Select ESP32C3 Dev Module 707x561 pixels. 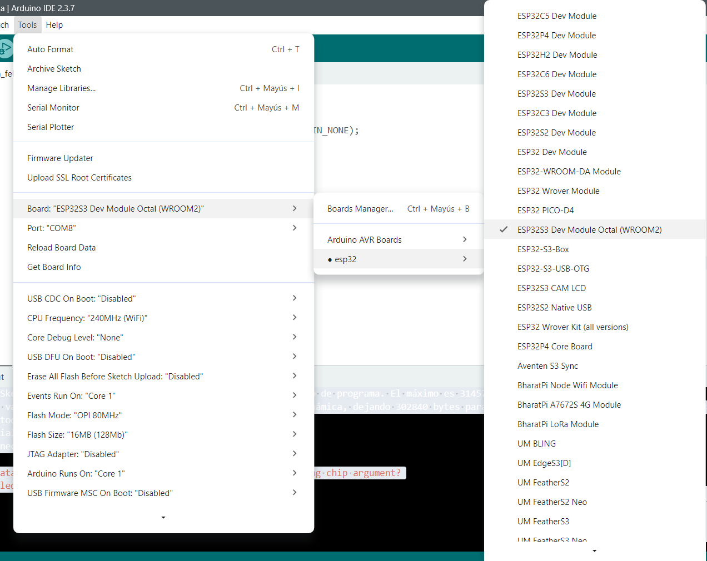(595, 113)
